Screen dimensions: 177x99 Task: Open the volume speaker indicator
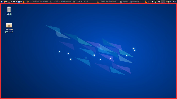pyautogui.click(x=159, y=2)
